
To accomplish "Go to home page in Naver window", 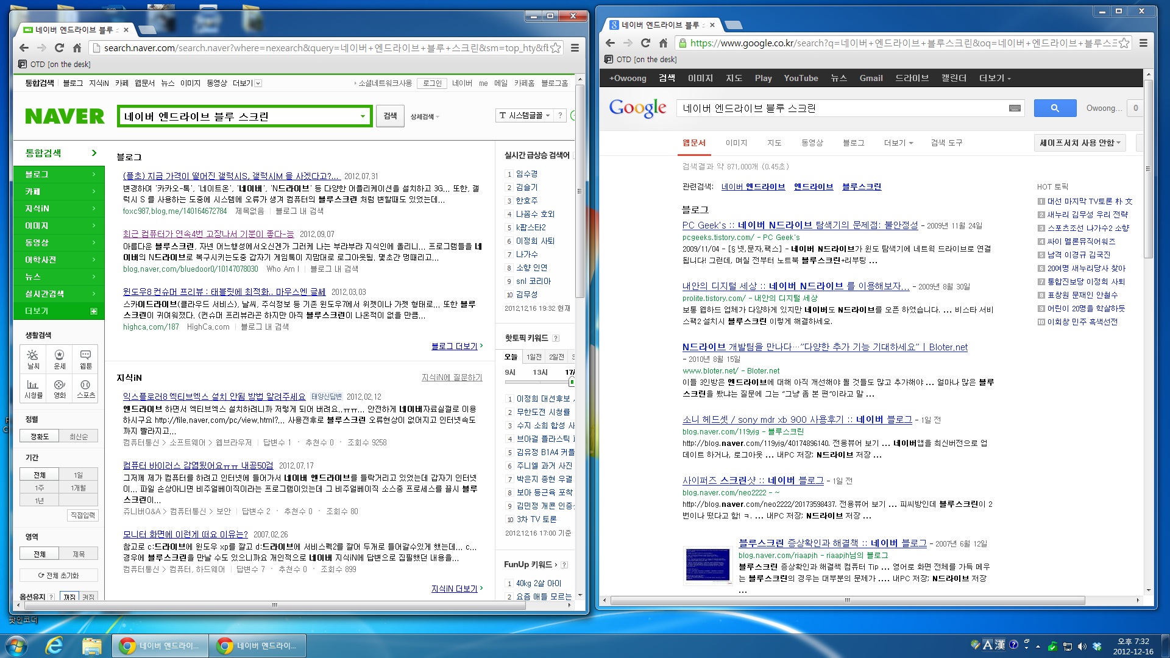I will (x=77, y=48).
